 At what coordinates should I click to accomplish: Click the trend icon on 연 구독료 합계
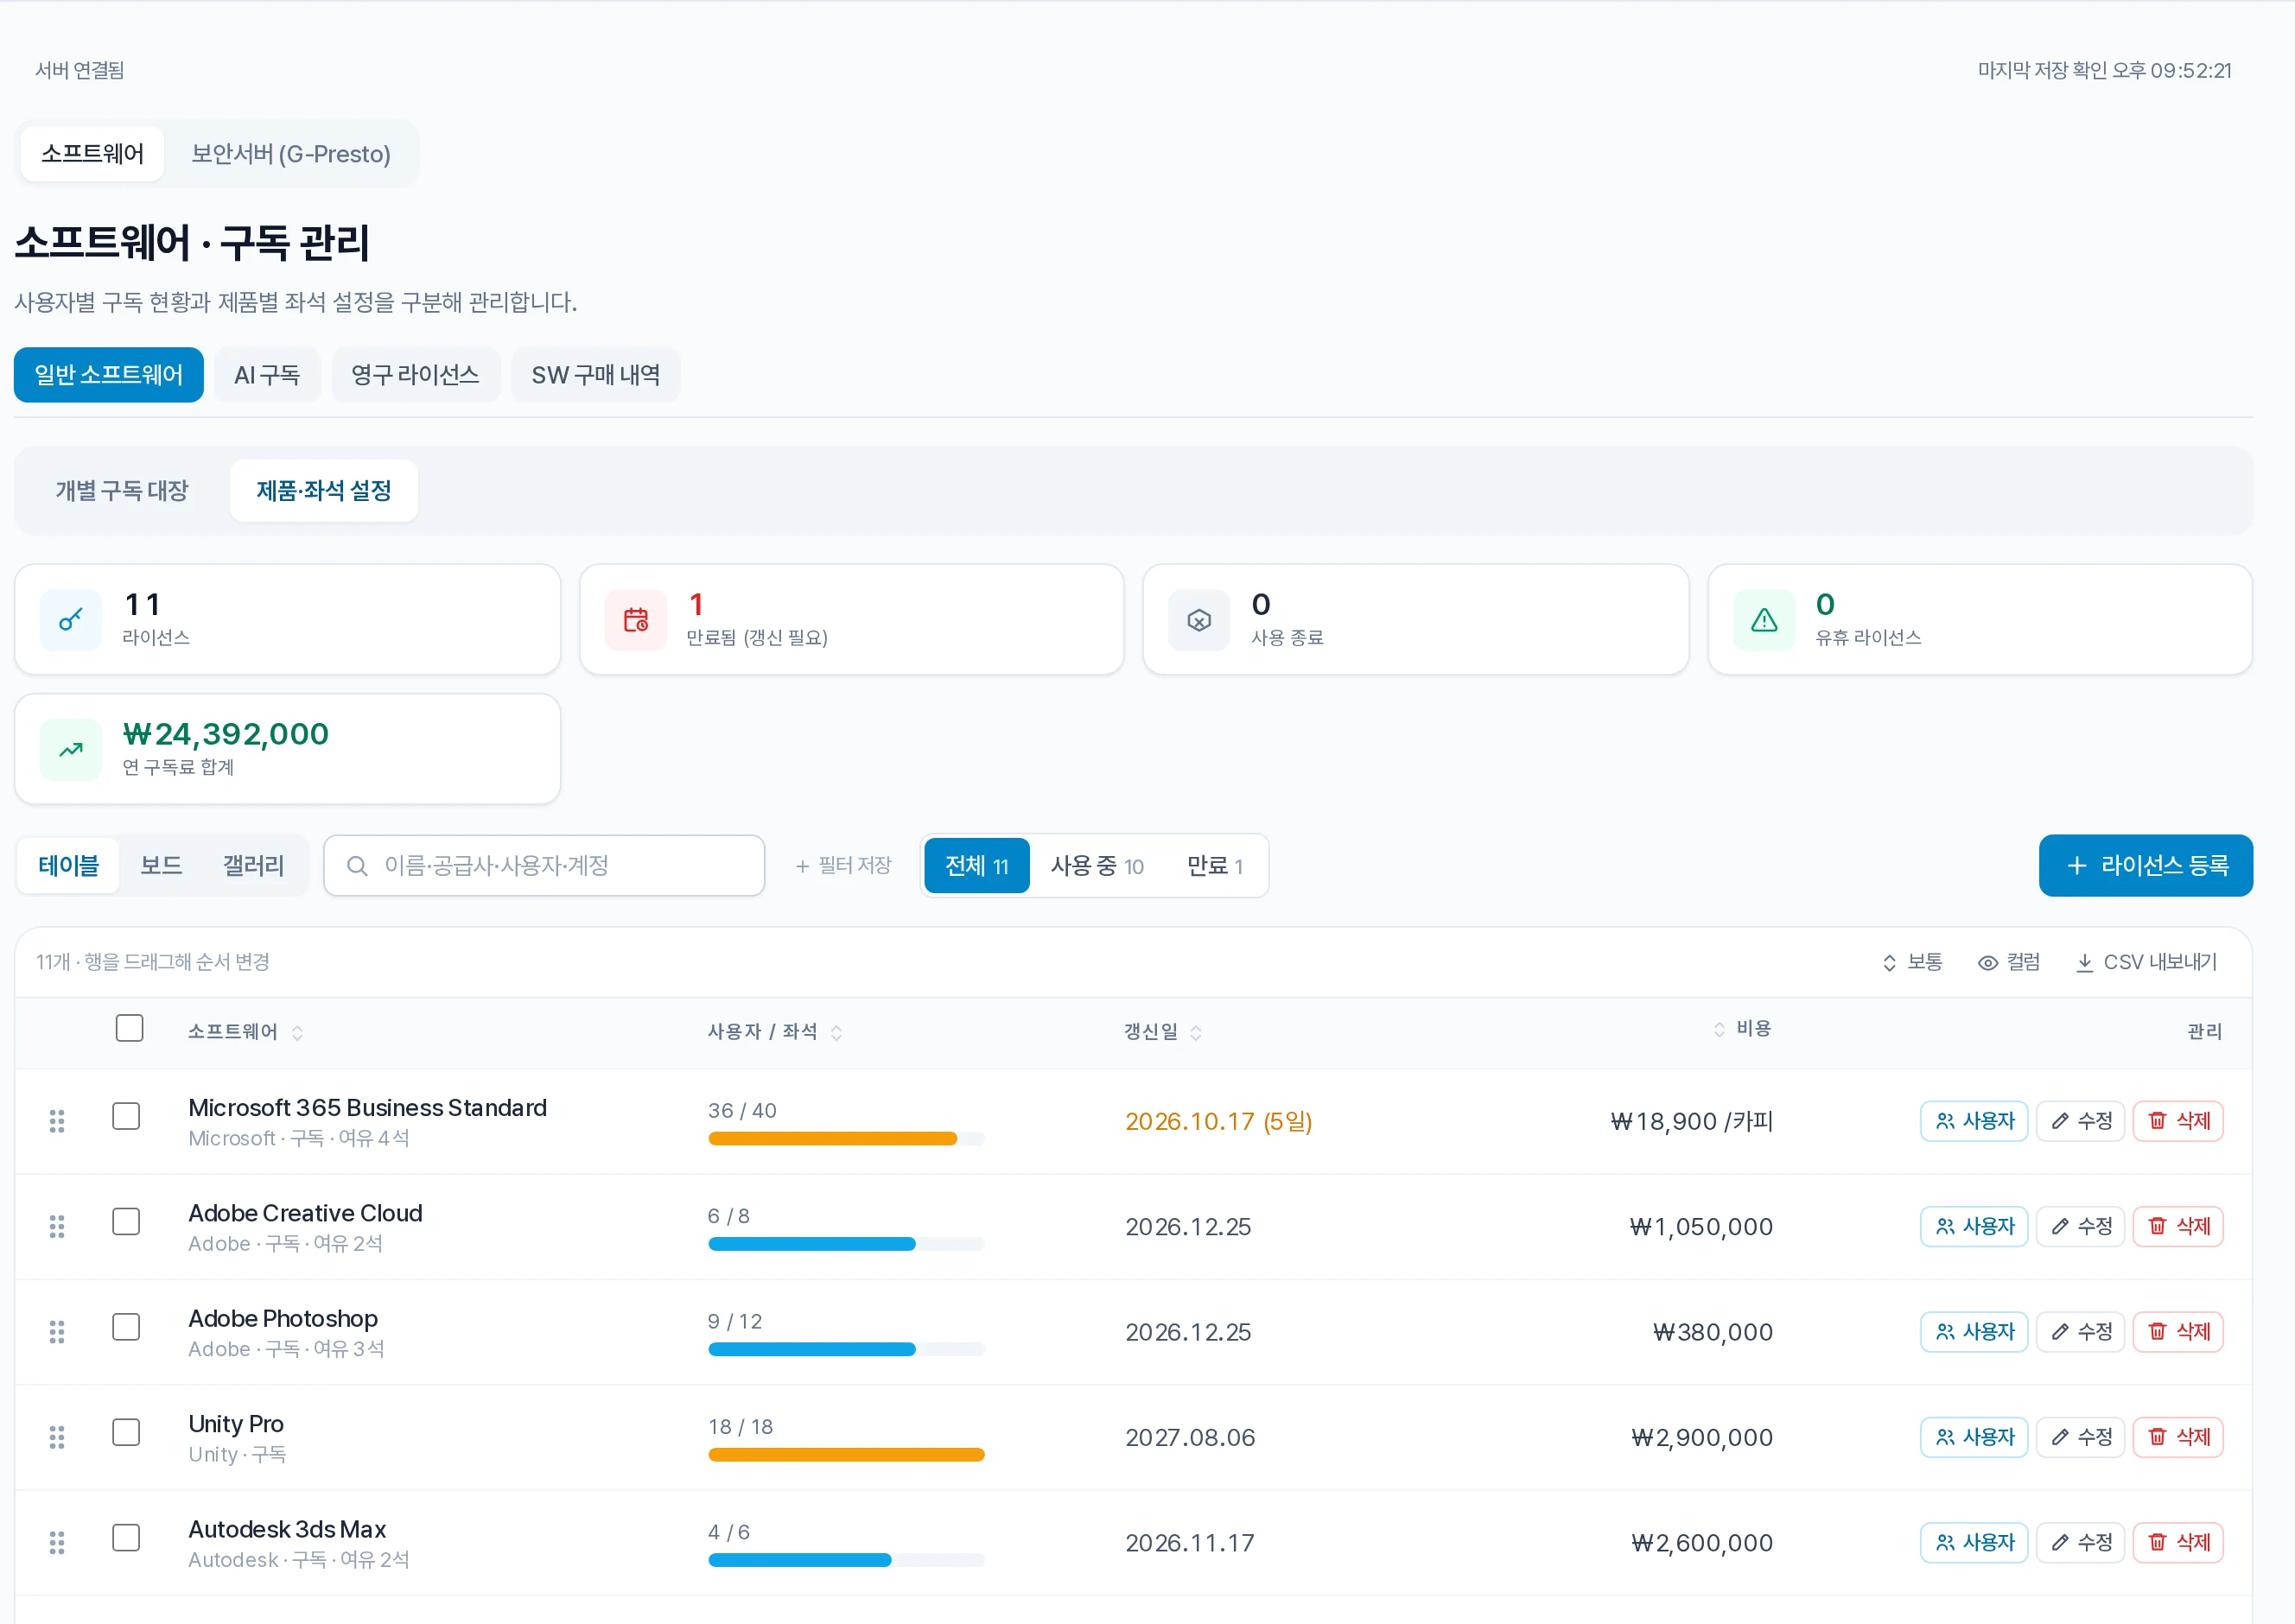pos(70,750)
